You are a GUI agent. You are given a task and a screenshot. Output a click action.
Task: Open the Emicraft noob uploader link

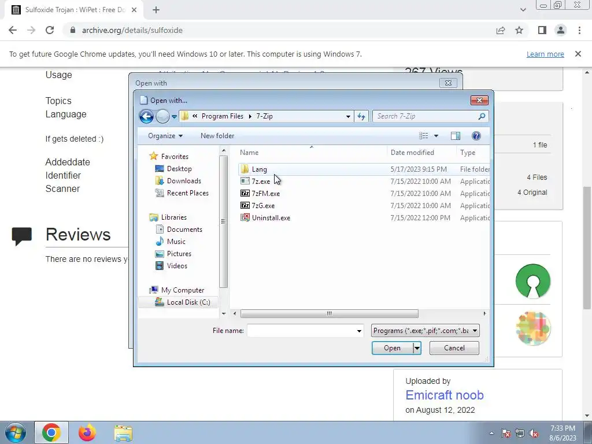(x=445, y=395)
